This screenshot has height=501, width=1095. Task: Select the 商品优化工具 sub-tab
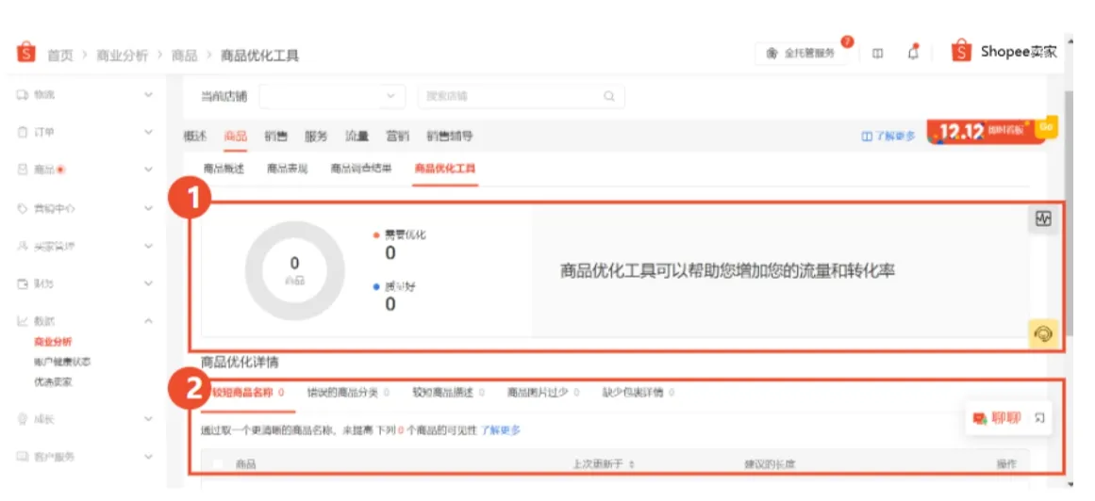click(x=445, y=169)
